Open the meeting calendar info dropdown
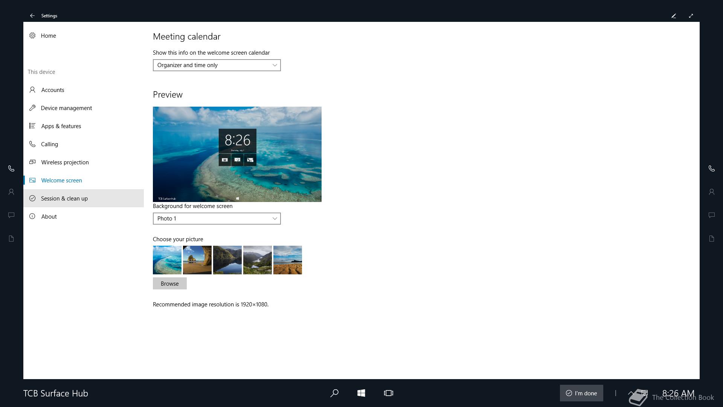Image resolution: width=723 pixels, height=407 pixels. (217, 65)
